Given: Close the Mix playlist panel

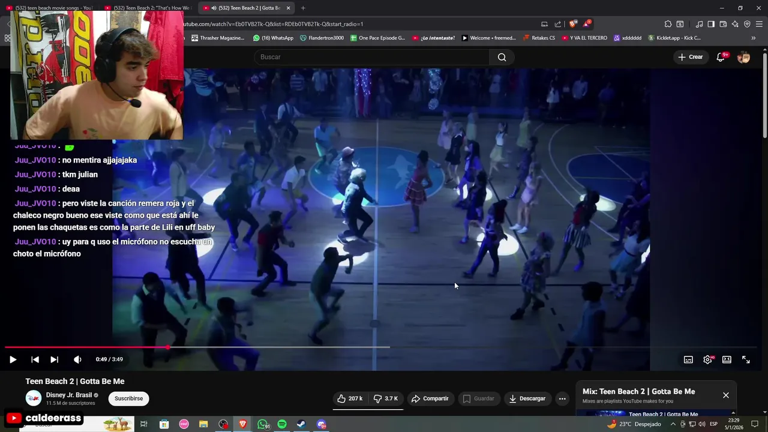Looking at the screenshot, I should 726,395.
